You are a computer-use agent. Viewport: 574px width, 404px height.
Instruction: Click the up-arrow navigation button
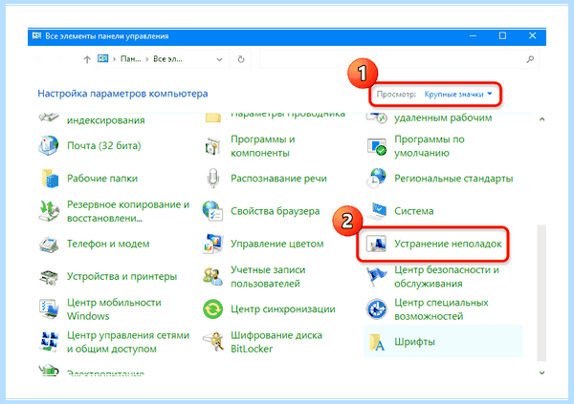point(87,59)
